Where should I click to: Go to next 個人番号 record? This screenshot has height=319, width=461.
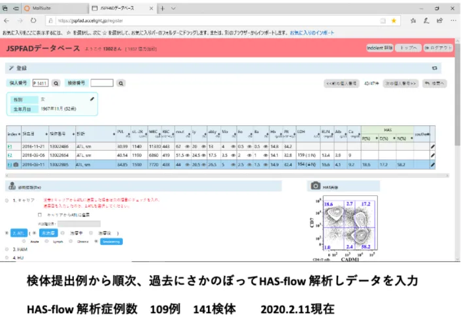click(x=400, y=84)
